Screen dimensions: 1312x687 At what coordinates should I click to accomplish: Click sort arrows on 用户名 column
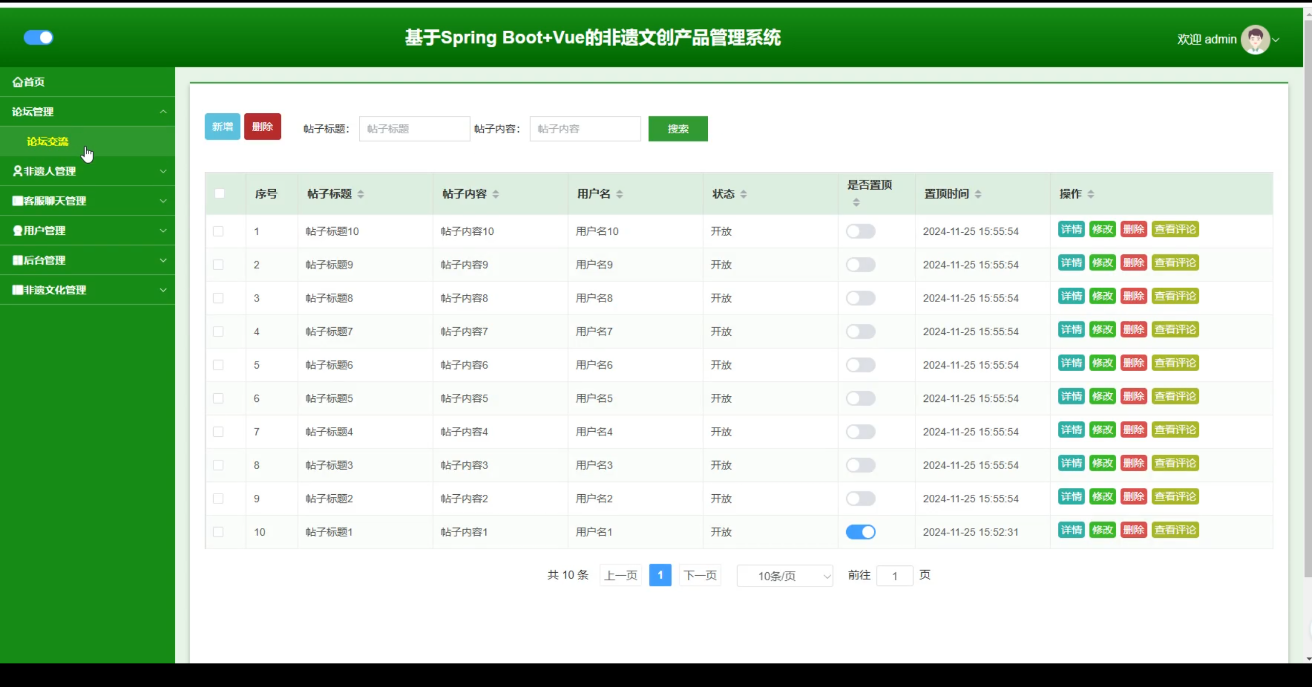pos(619,194)
